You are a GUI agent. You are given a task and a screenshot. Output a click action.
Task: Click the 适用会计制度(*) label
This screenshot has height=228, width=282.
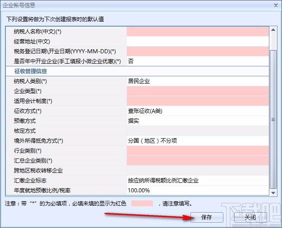point(33,101)
